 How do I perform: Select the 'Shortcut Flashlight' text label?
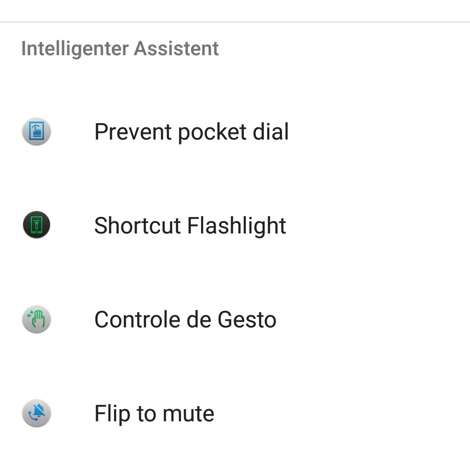point(190,226)
